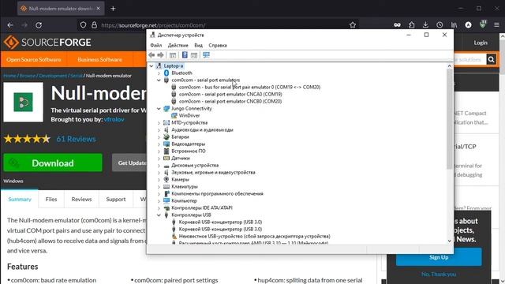Click the Device Manager vertical scrollbar thumb
Image resolution: width=505 pixels, height=284 pixels.
point(450,118)
